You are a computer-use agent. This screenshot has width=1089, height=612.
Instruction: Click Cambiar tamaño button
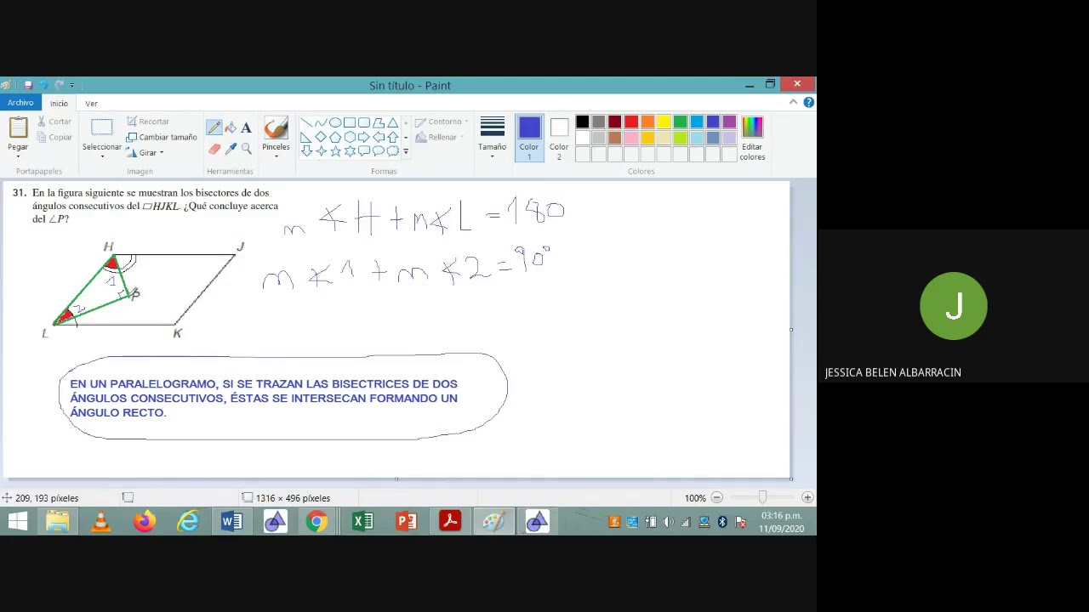[x=162, y=137]
